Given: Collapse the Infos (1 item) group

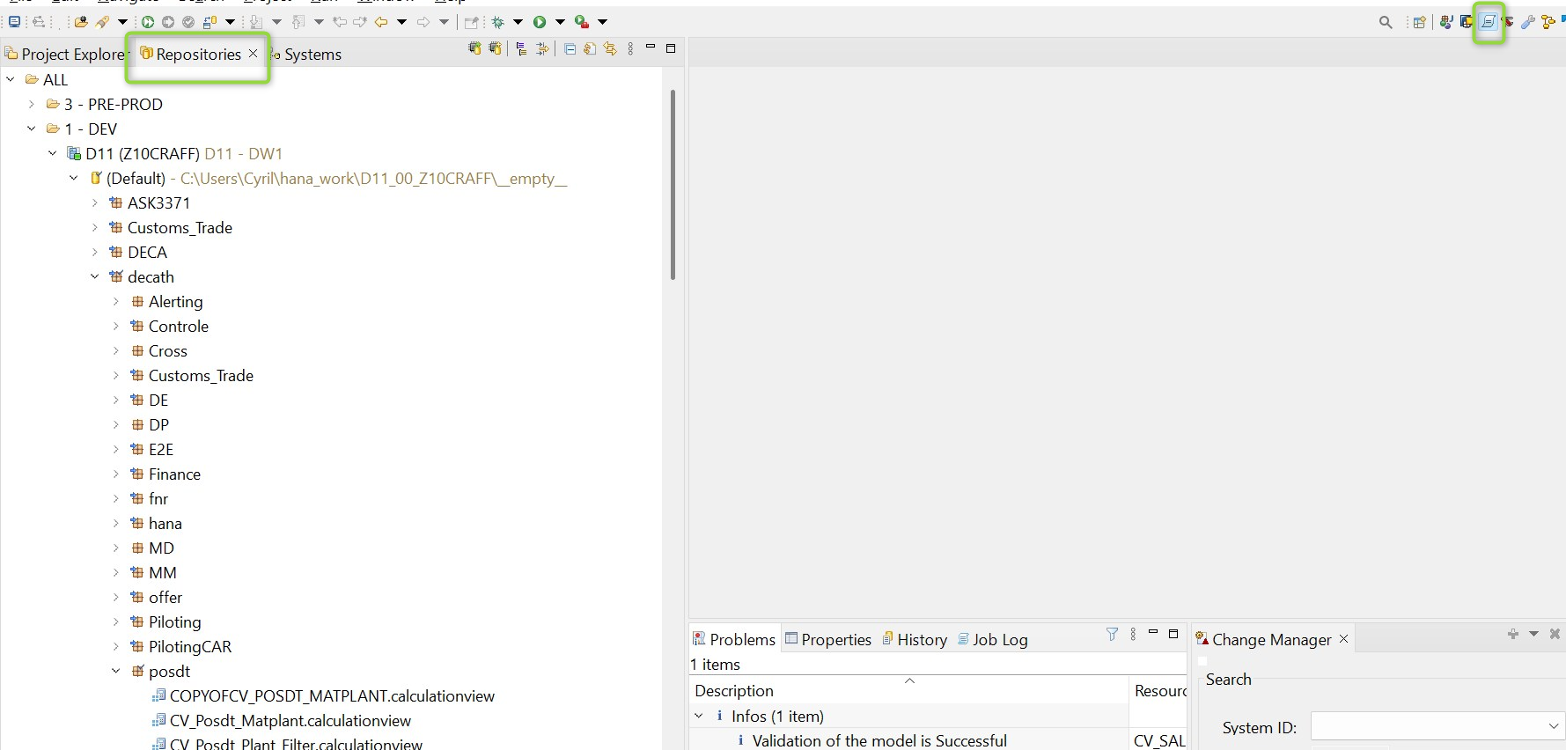Looking at the screenshot, I should coord(699,716).
